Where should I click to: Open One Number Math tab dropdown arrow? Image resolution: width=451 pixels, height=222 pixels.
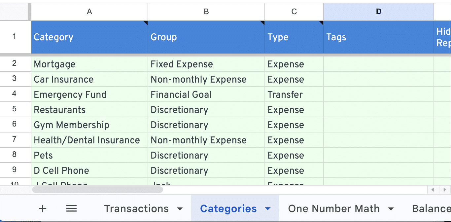point(391,209)
